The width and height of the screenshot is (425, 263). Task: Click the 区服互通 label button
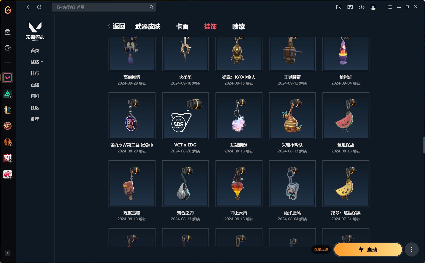321,249
